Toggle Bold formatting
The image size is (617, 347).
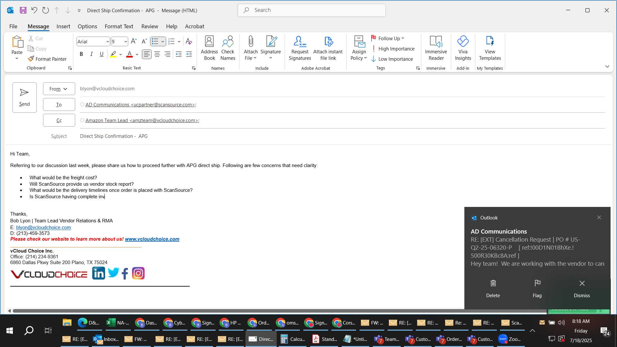81,54
